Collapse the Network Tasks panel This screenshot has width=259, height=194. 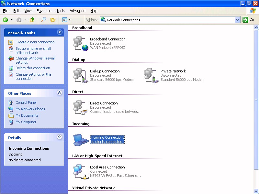(x=60, y=32)
